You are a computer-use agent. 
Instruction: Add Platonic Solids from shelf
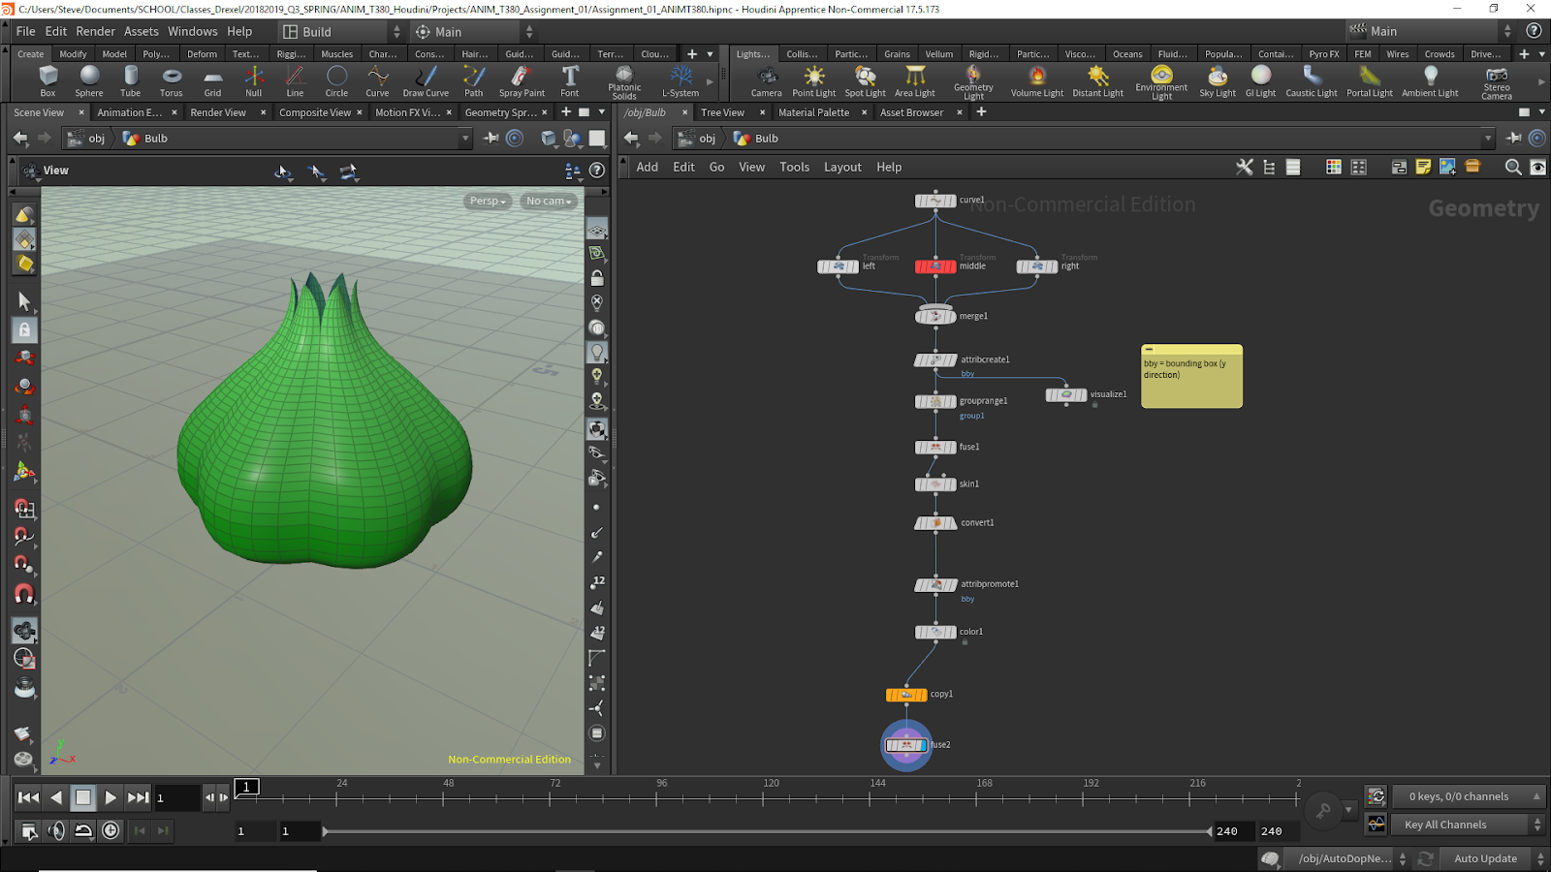[624, 82]
